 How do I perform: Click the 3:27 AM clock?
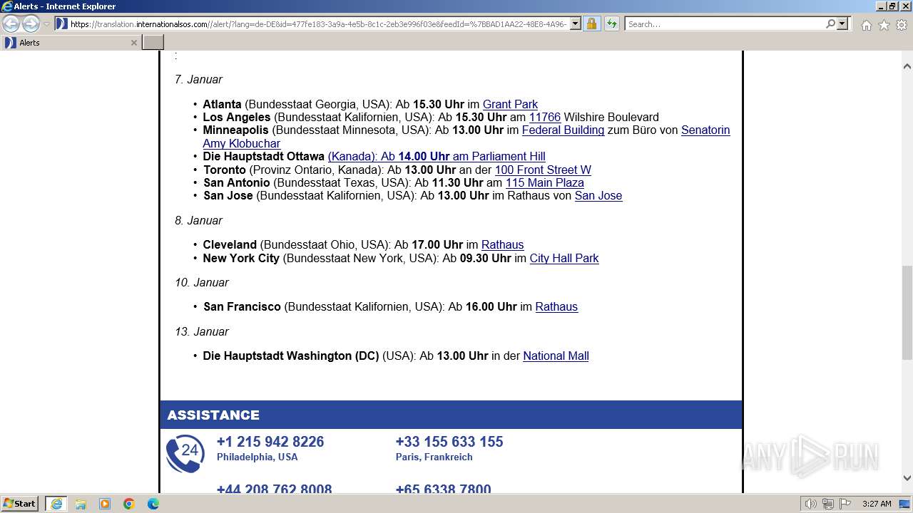(877, 504)
